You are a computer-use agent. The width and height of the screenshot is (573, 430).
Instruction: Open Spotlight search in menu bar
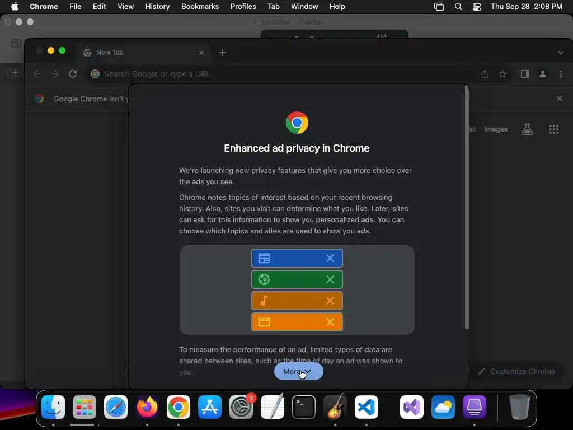click(x=458, y=7)
